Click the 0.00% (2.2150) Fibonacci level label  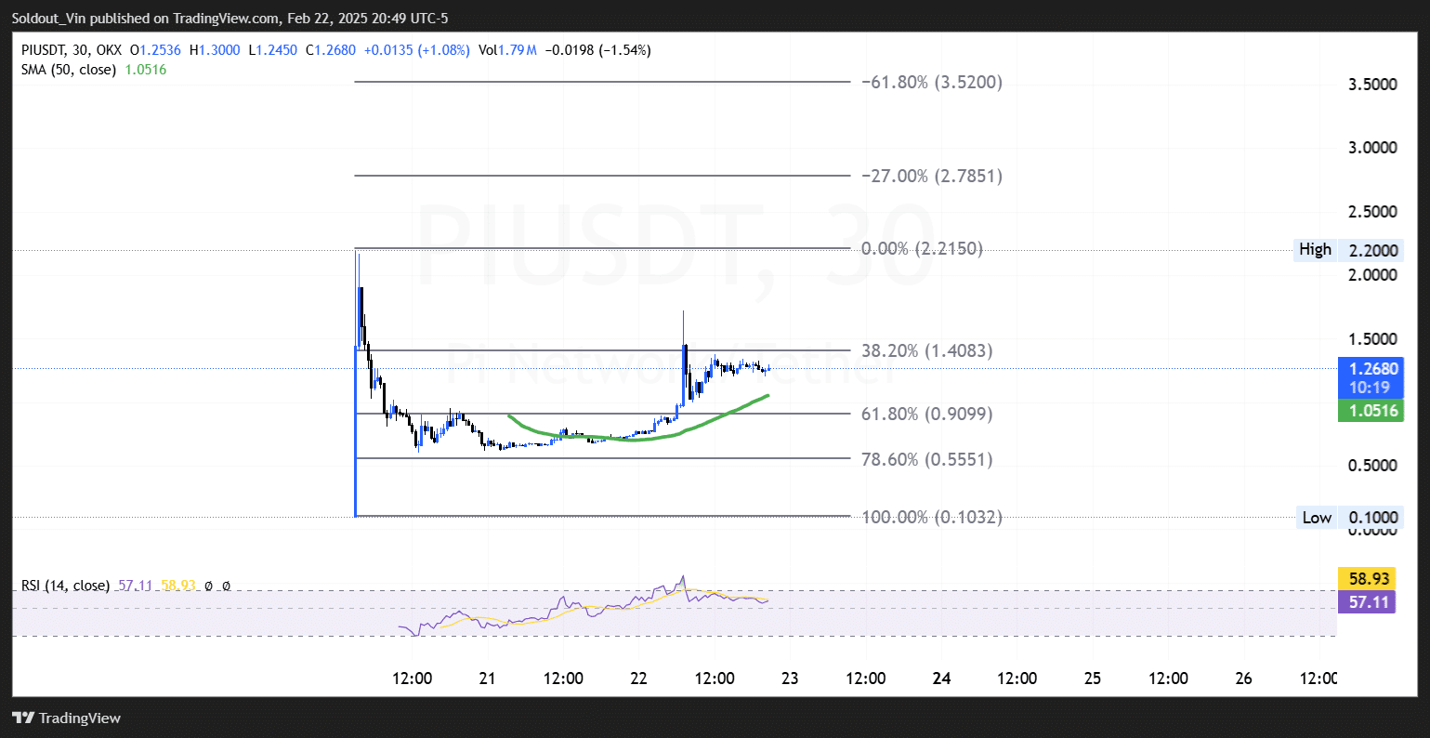point(922,249)
